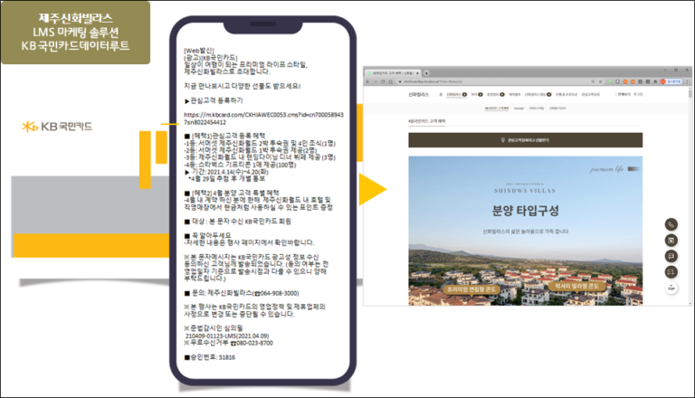Click the KB국민카드 logo on the left
Screen dimensions: 695x398
(x=57, y=127)
